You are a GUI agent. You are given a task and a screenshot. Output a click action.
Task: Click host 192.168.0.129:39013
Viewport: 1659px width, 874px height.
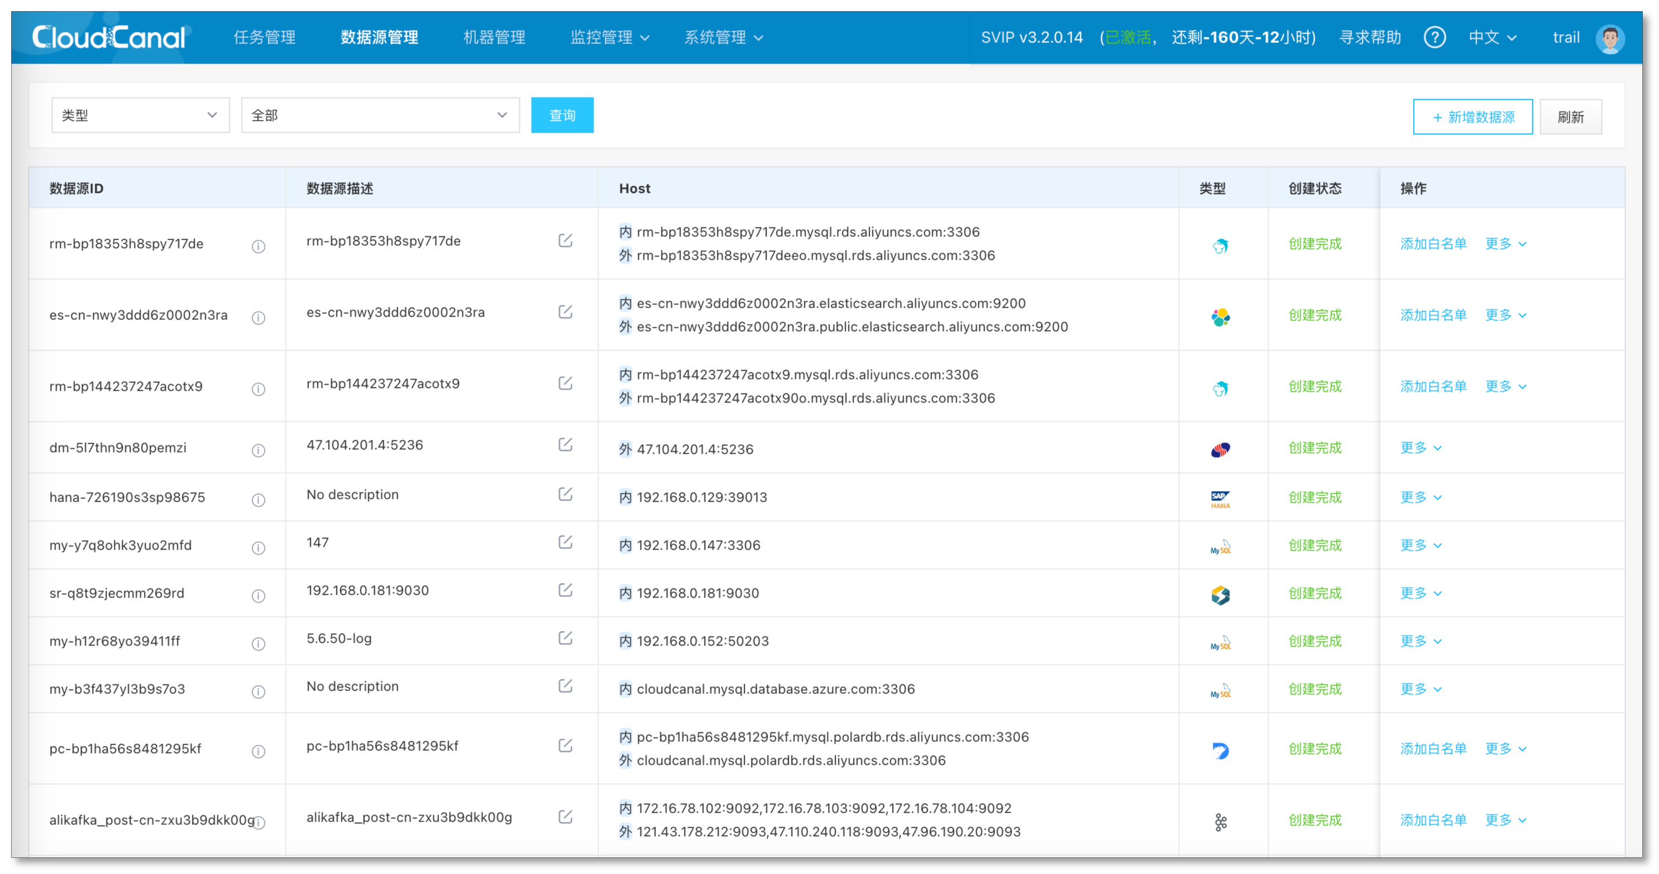pyautogui.click(x=702, y=498)
